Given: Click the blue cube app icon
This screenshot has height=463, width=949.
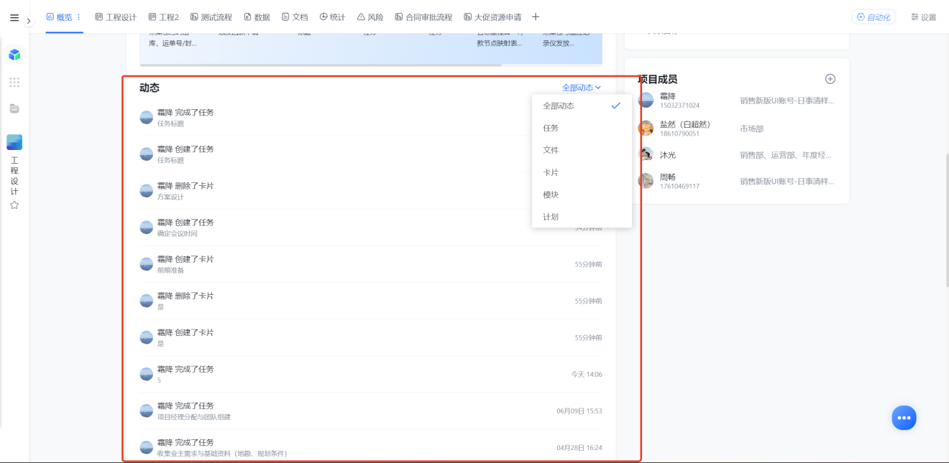Looking at the screenshot, I should [x=14, y=55].
